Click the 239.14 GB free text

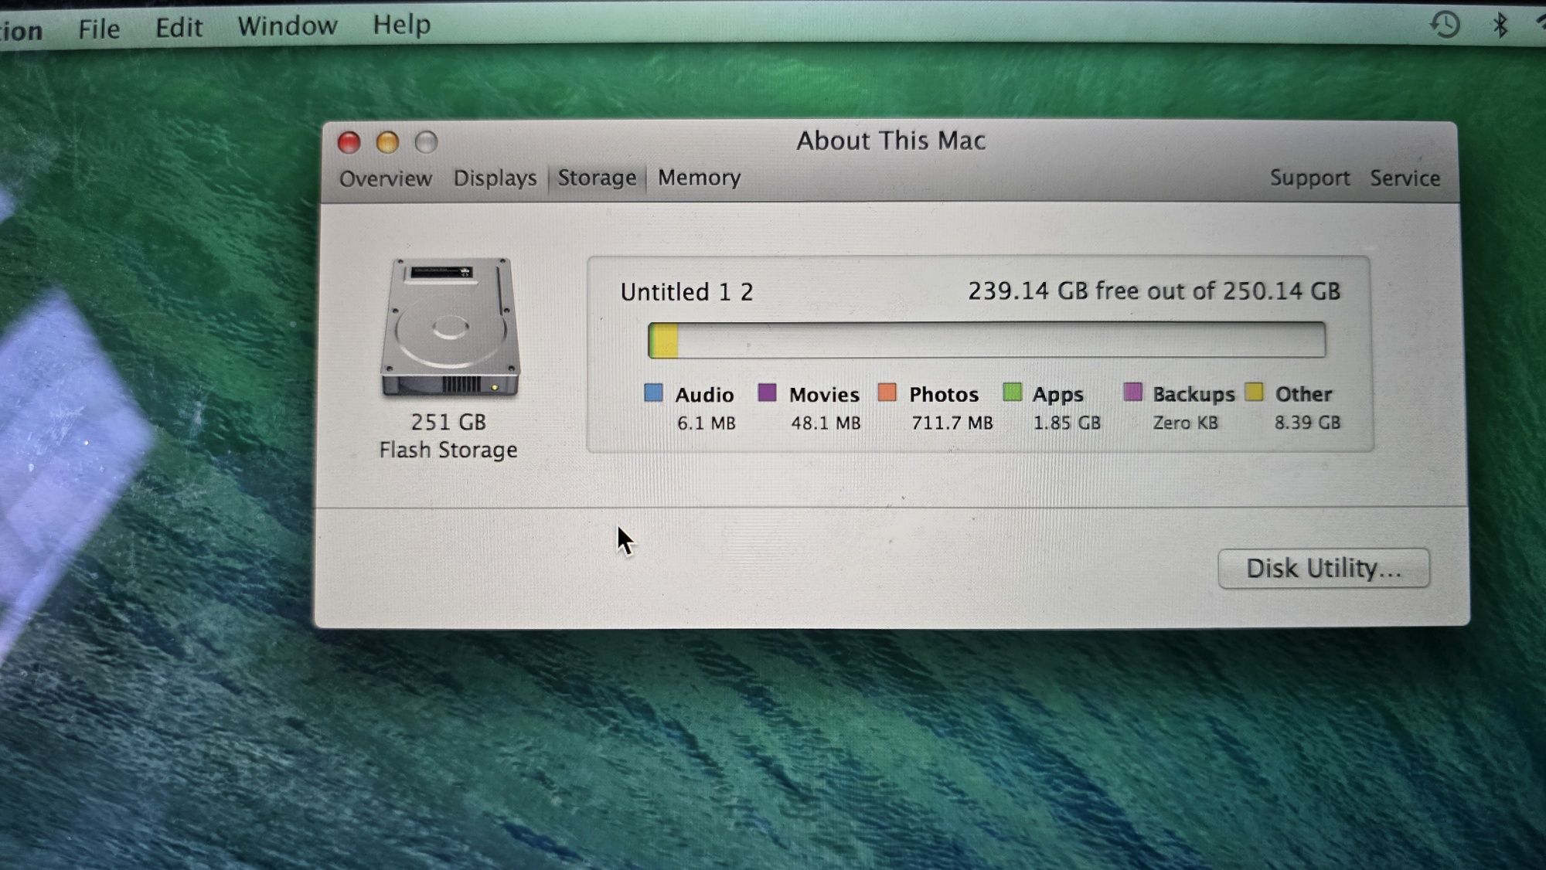pyautogui.click(x=1154, y=291)
